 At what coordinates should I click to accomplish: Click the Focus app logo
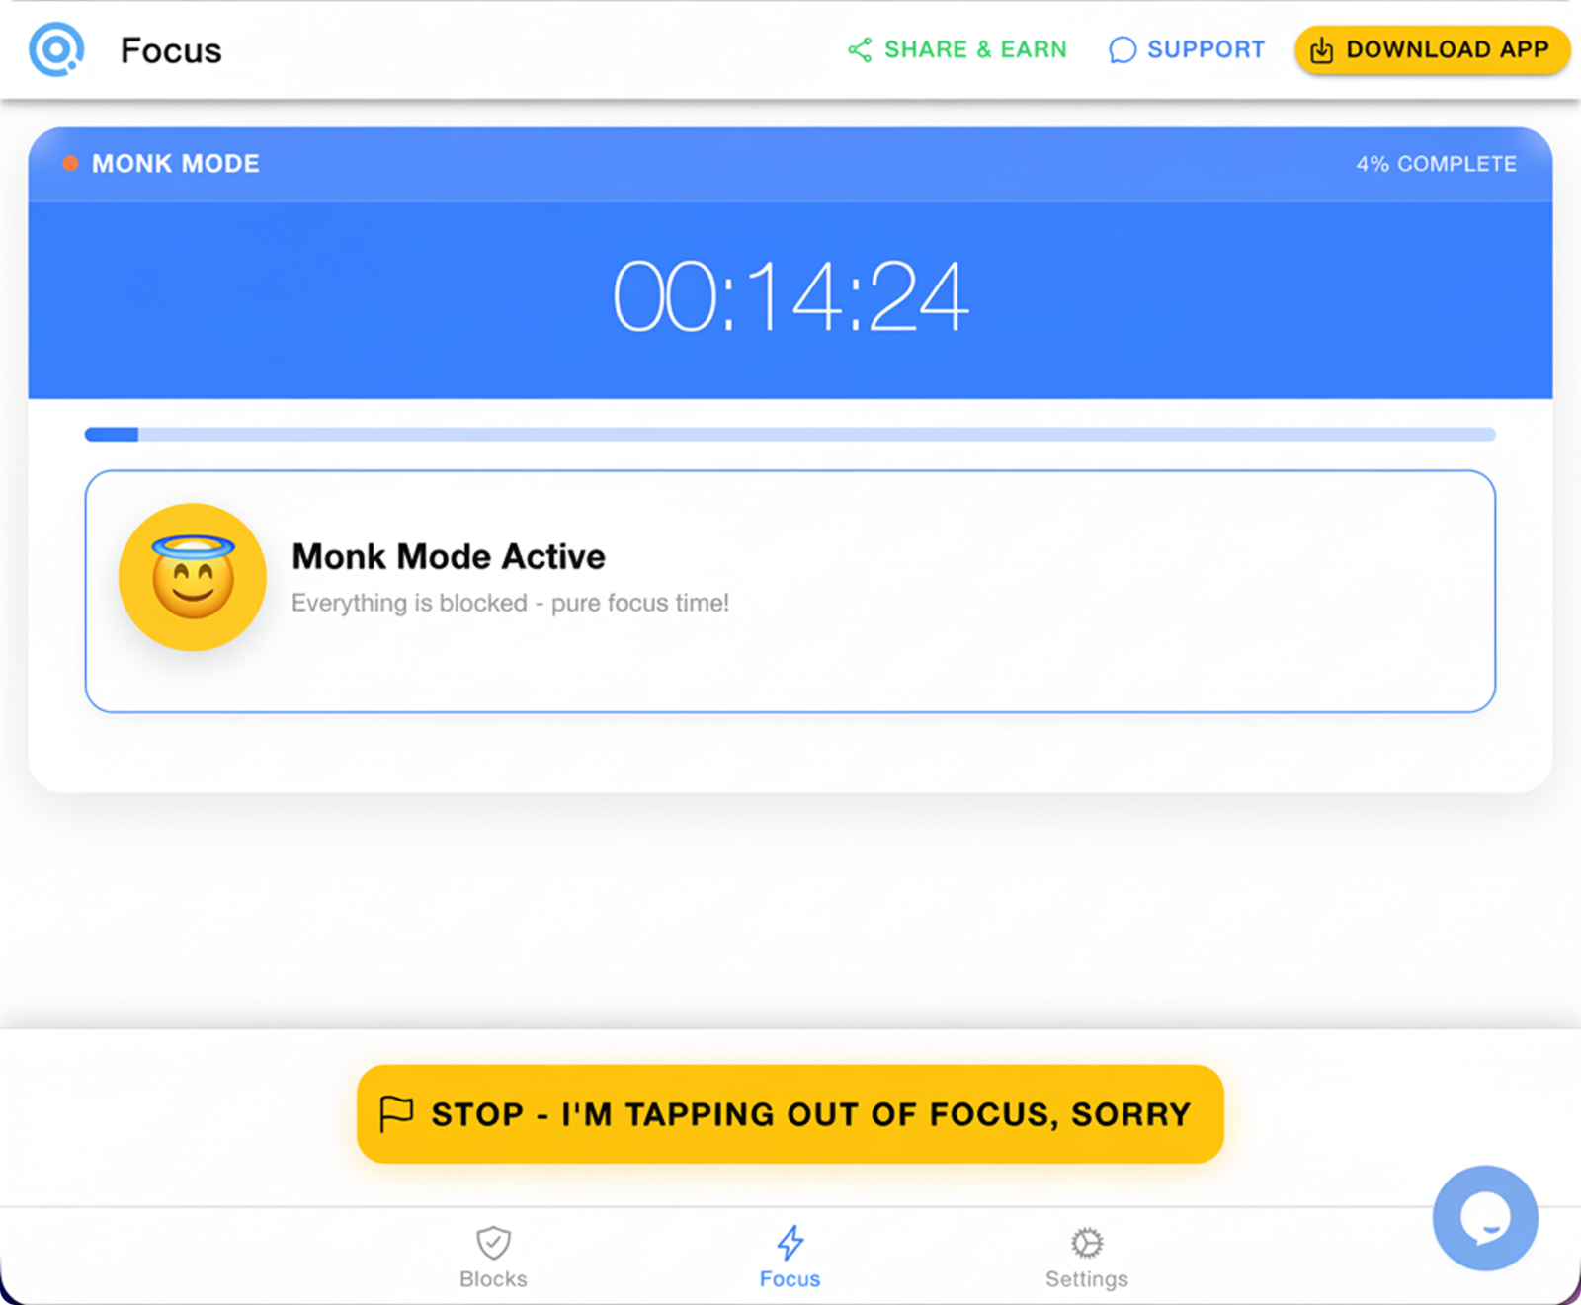(x=56, y=49)
